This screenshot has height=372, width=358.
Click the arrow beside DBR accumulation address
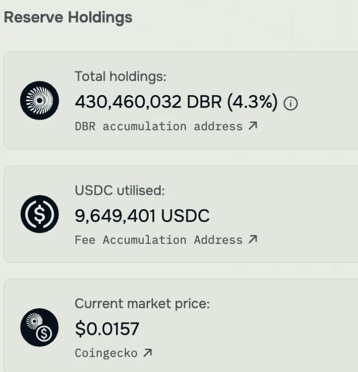pyautogui.click(x=253, y=126)
